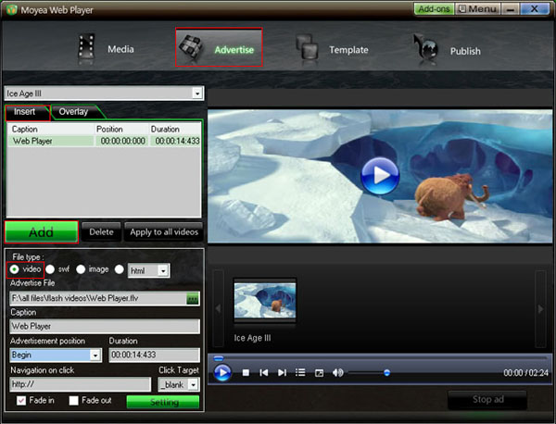Open the Advertisement position Begin dropdown
The image size is (556, 424).
(x=95, y=355)
